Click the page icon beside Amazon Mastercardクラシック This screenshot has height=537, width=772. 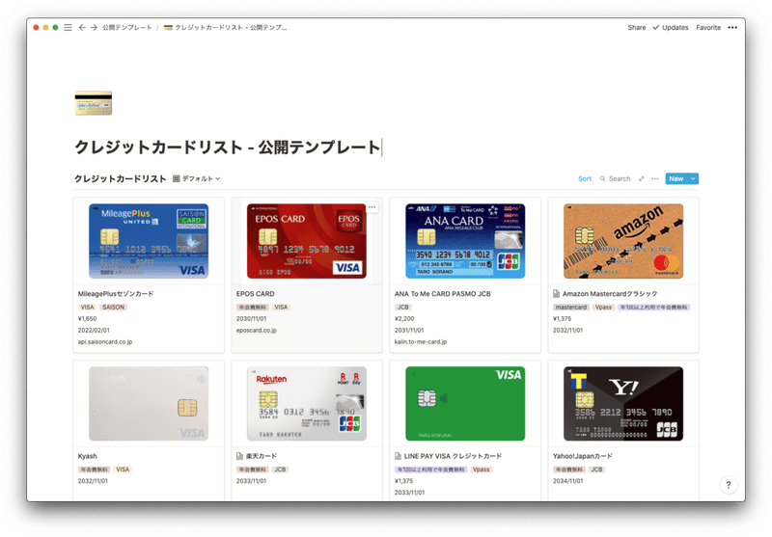(557, 294)
